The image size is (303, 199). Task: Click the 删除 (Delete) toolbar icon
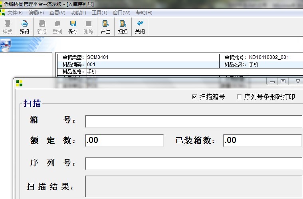pyautogui.click(x=88, y=27)
